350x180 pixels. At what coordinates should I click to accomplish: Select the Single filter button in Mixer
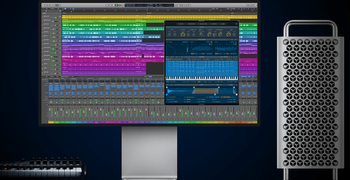click(146, 77)
